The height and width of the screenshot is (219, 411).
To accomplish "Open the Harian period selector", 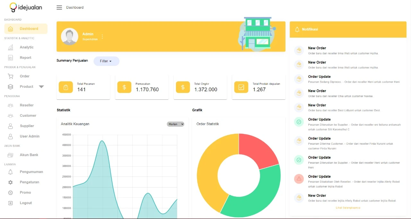I will (x=175, y=124).
